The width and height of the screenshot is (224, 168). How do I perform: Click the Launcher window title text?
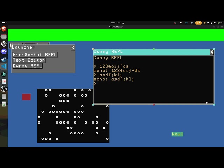tap(23, 47)
